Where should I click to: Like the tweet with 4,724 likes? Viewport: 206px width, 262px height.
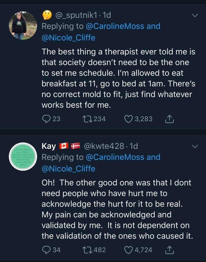point(128,249)
